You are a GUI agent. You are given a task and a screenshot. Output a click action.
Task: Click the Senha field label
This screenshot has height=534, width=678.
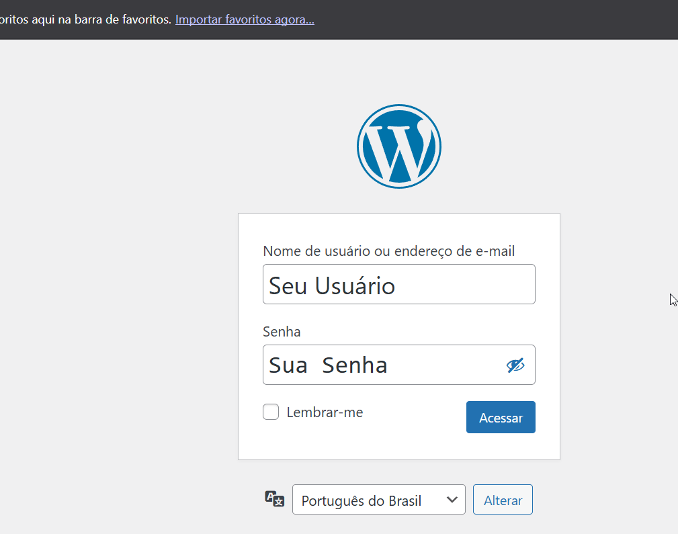(282, 332)
